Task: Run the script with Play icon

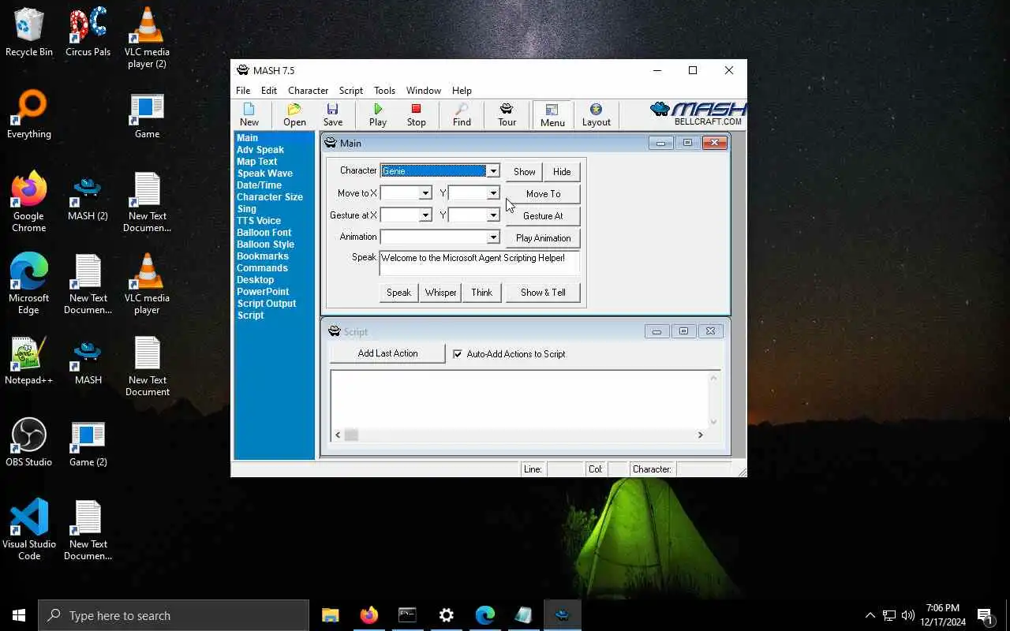Action: (378, 114)
